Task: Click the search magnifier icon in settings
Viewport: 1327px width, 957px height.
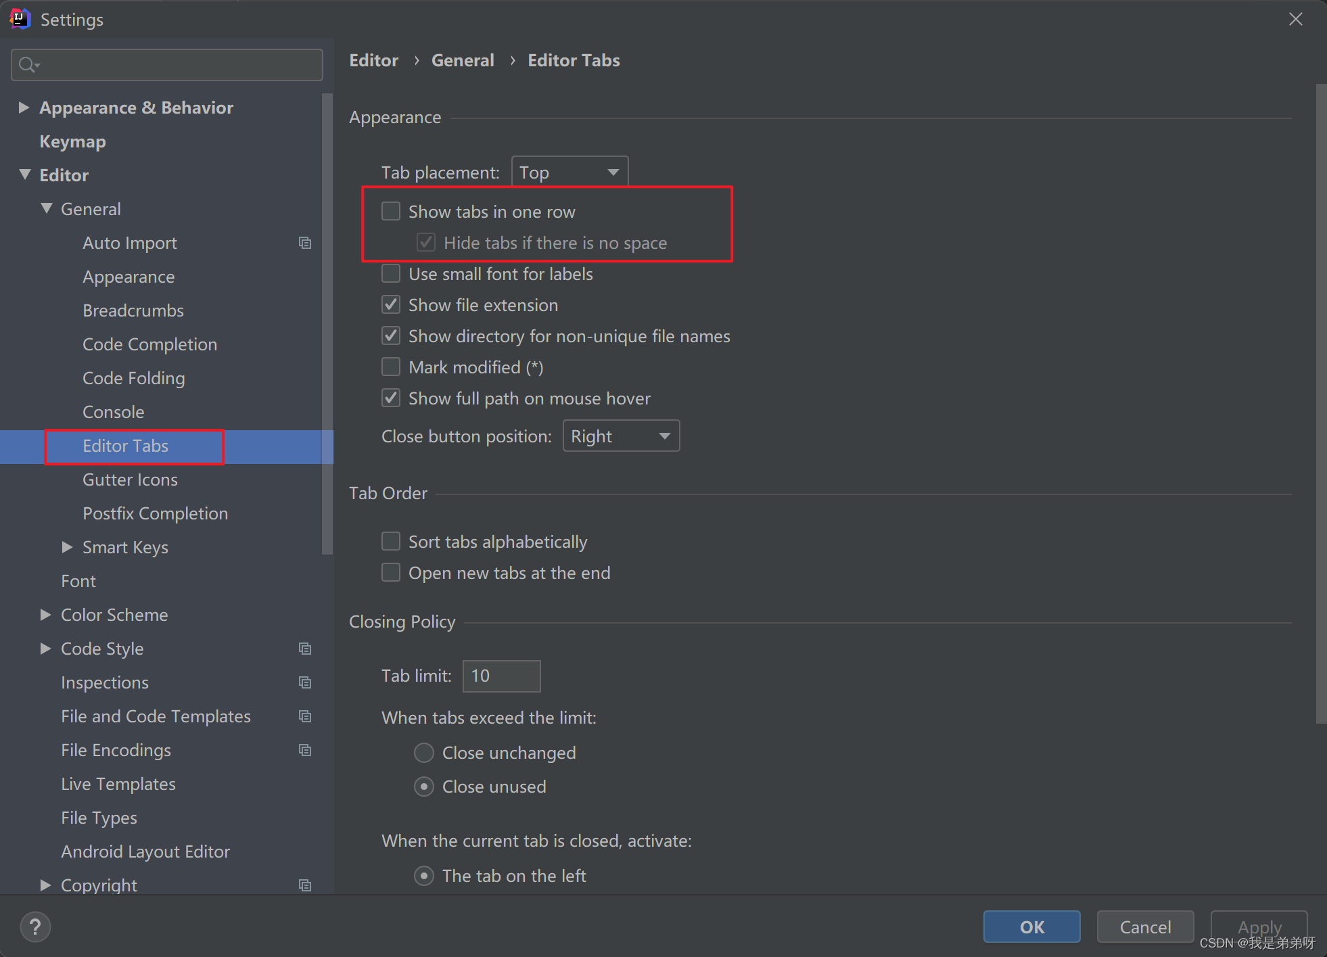Action: click(x=28, y=65)
